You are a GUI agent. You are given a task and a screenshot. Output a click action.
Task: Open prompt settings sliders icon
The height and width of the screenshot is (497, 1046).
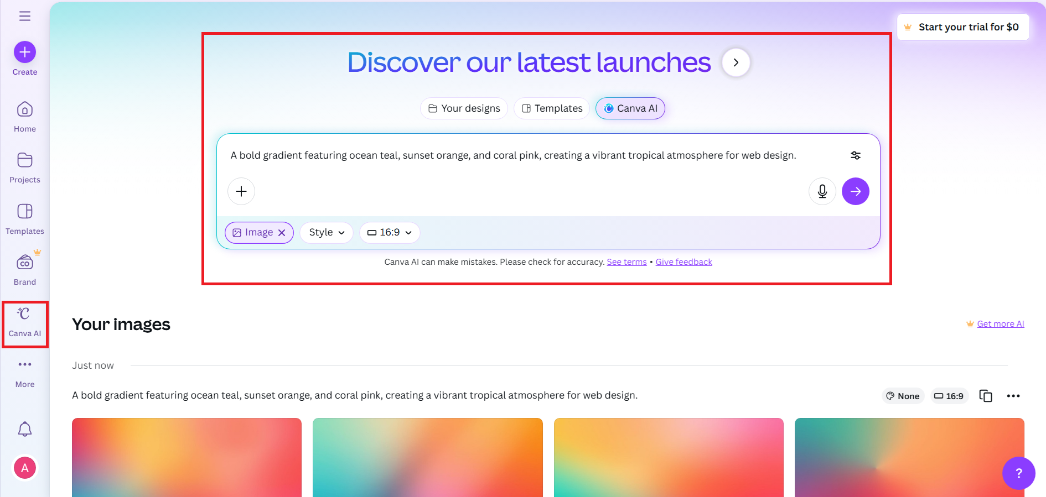coord(856,155)
